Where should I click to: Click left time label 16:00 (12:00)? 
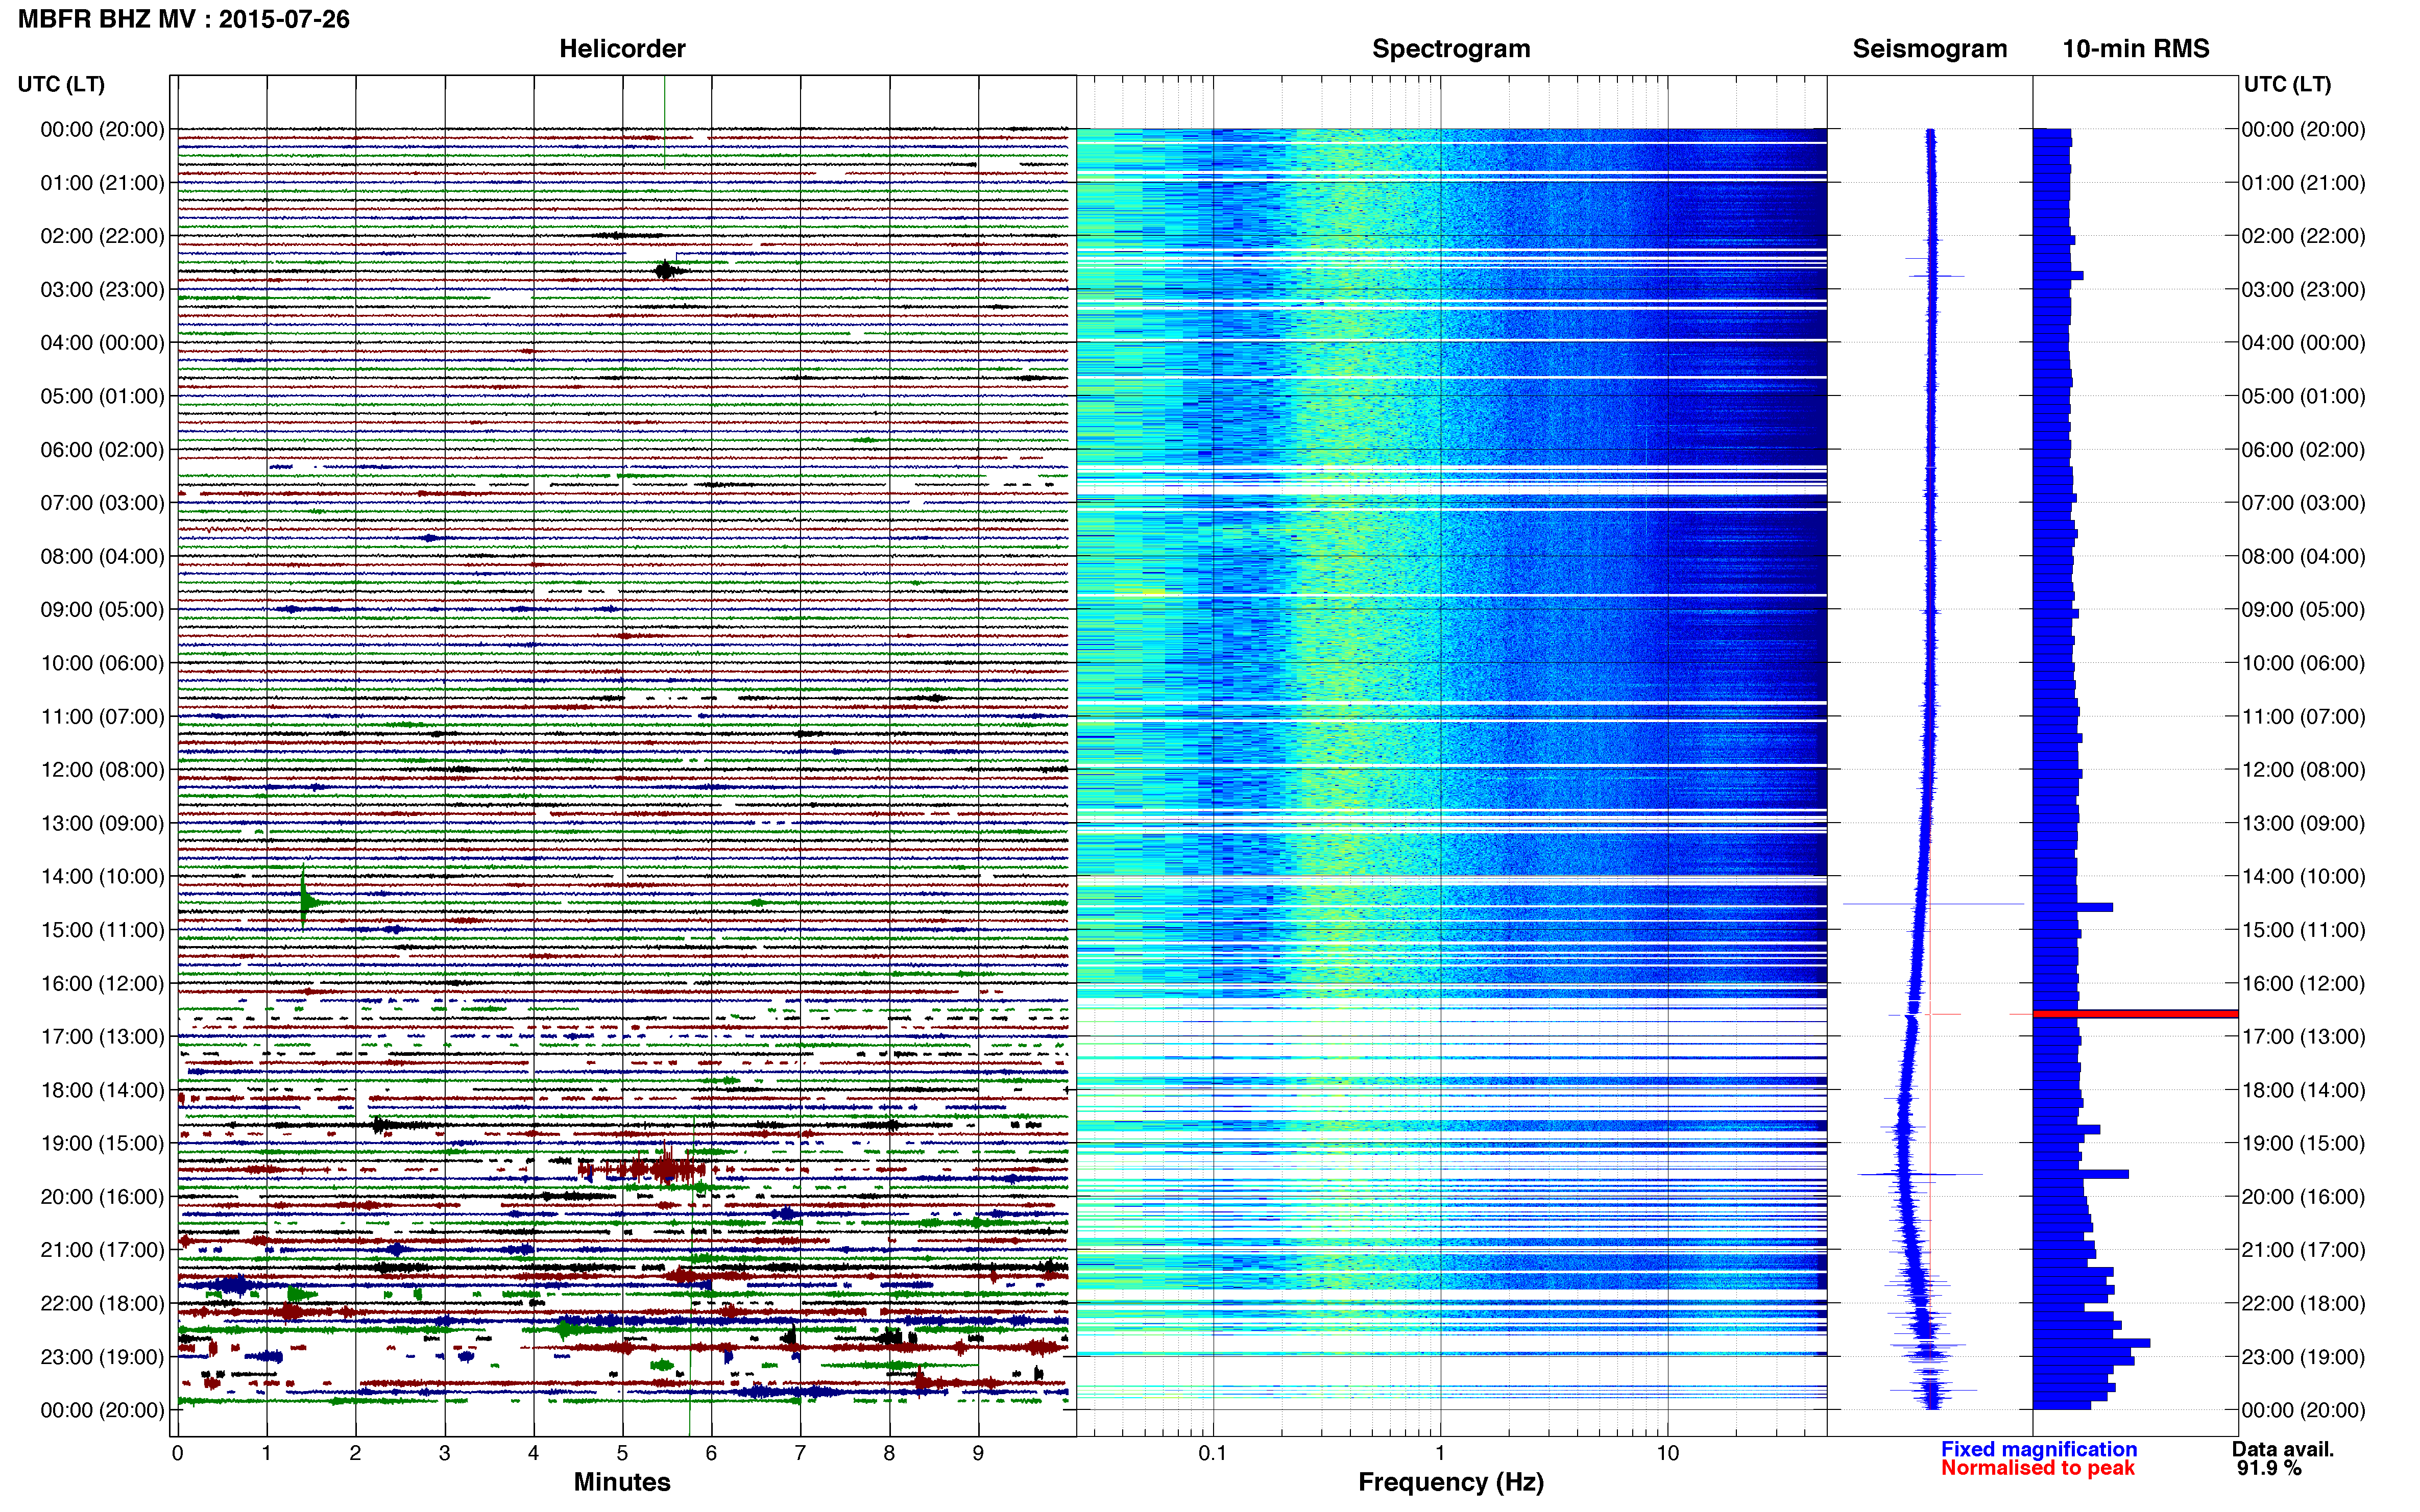click(102, 983)
